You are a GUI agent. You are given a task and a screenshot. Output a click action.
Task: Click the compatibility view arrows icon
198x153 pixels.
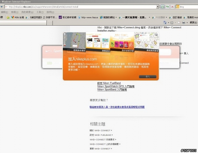(167, 7)
